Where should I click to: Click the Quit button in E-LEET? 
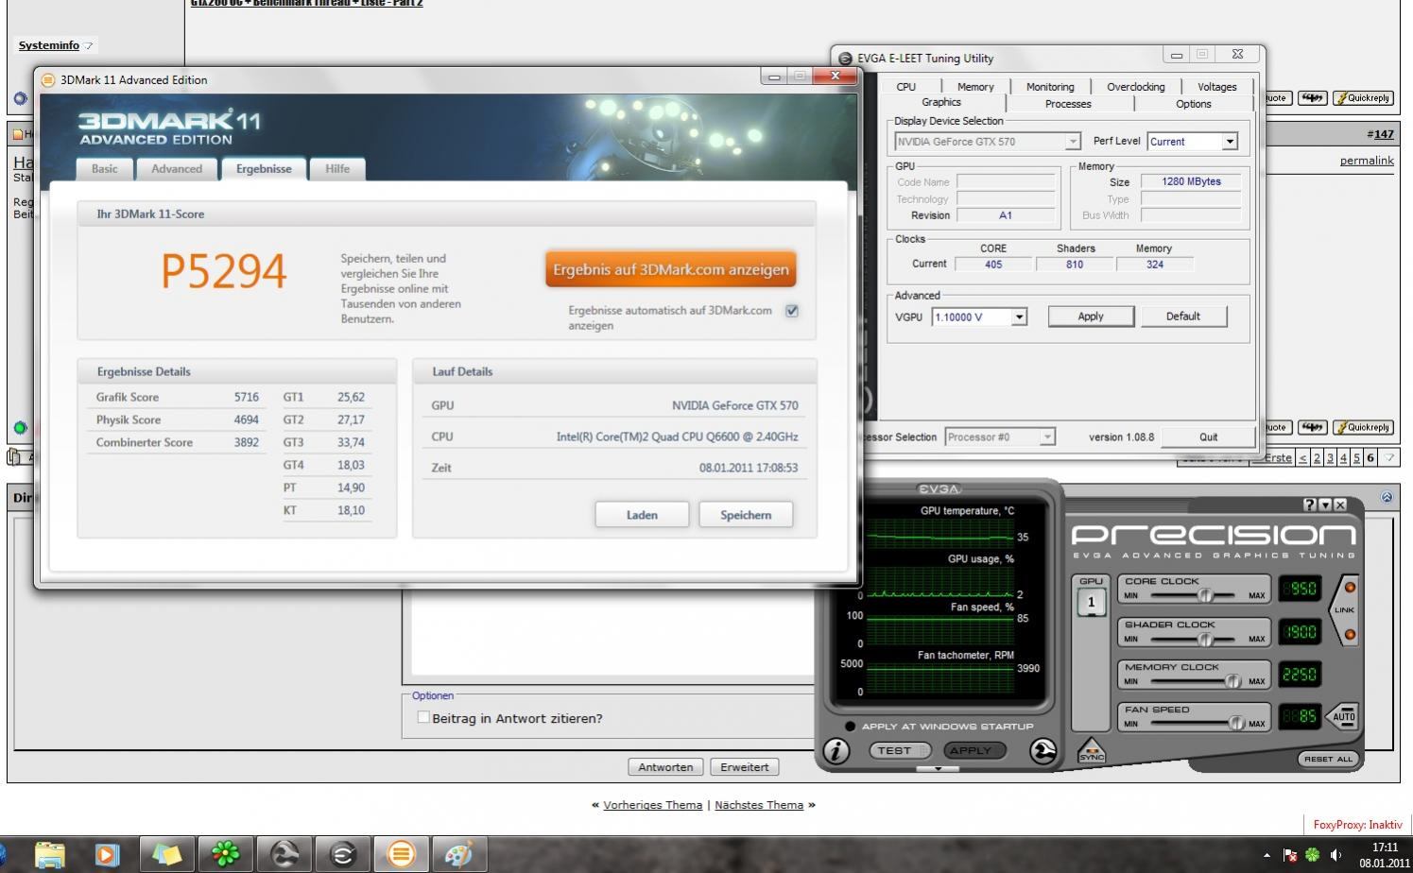pos(1208,437)
